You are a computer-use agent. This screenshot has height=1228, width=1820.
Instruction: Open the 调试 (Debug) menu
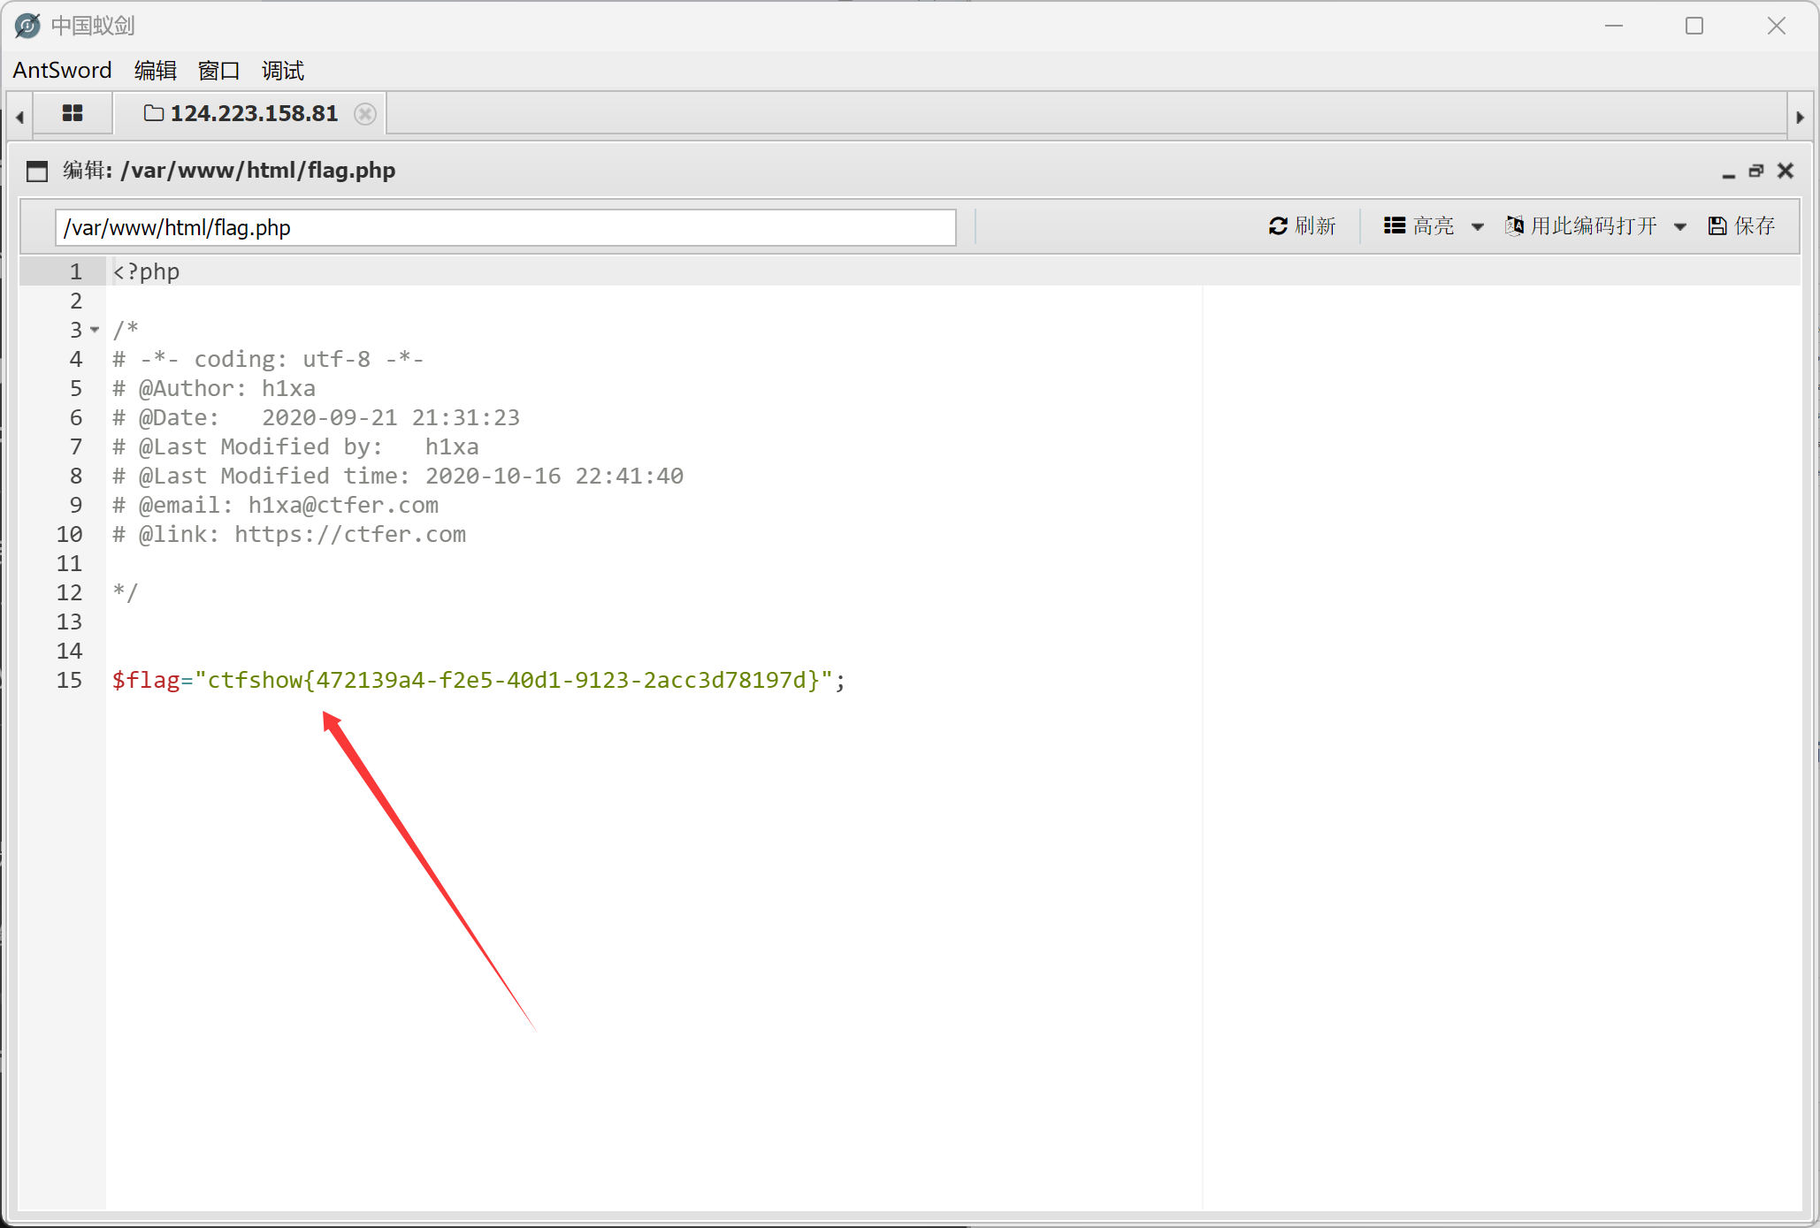283,71
